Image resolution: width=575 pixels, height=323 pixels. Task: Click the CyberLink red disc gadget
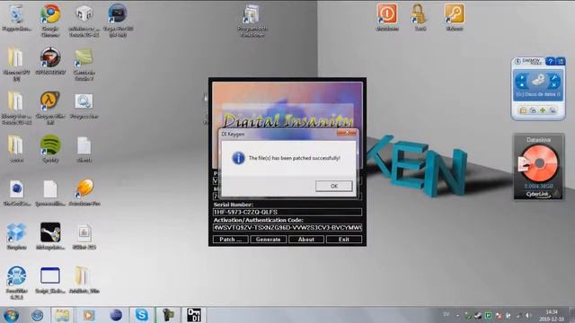point(539,163)
